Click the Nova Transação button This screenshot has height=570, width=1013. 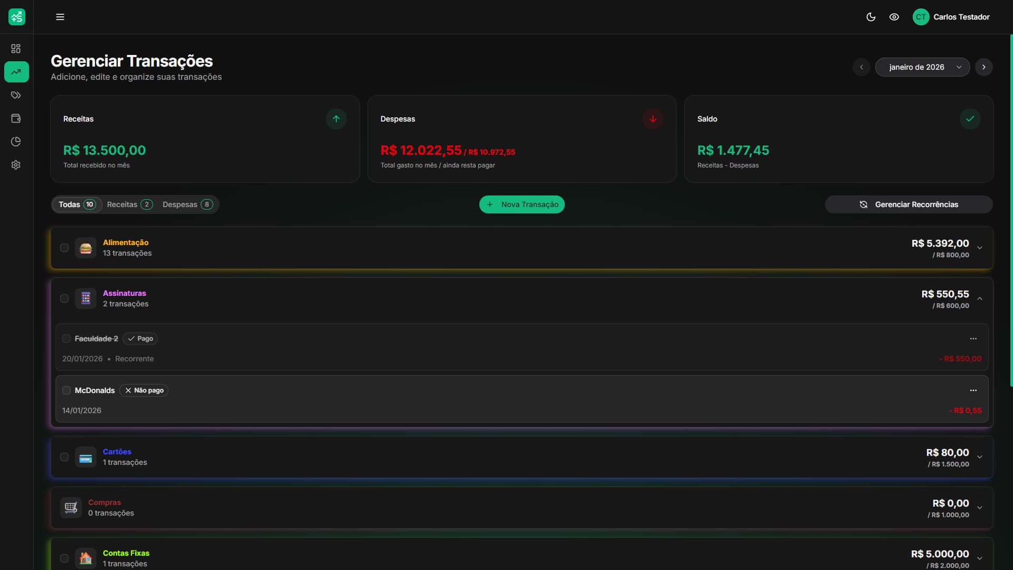(522, 204)
